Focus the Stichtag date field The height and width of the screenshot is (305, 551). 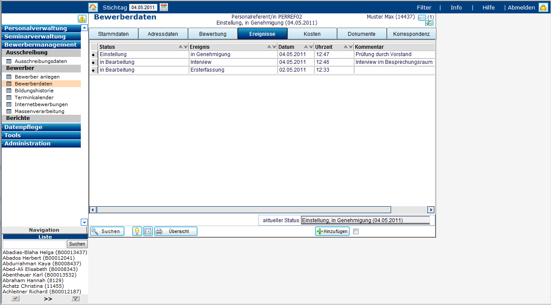click(x=143, y=7)
